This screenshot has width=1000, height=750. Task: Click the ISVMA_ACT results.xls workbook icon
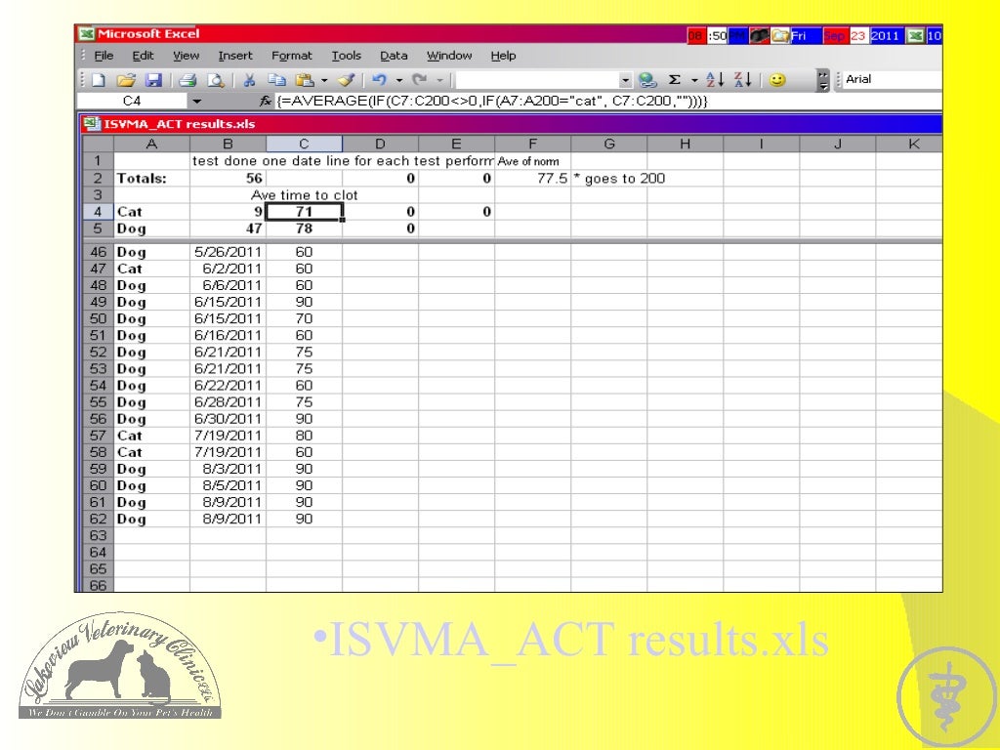91,124
